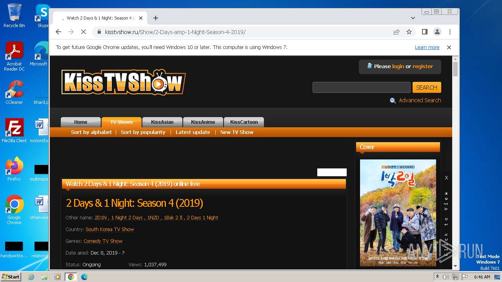Image resolution: width=502 pixels, height=282 pixels.
Task: Click the page vertical scrollbar thumb
Action: tap(455, 69)
